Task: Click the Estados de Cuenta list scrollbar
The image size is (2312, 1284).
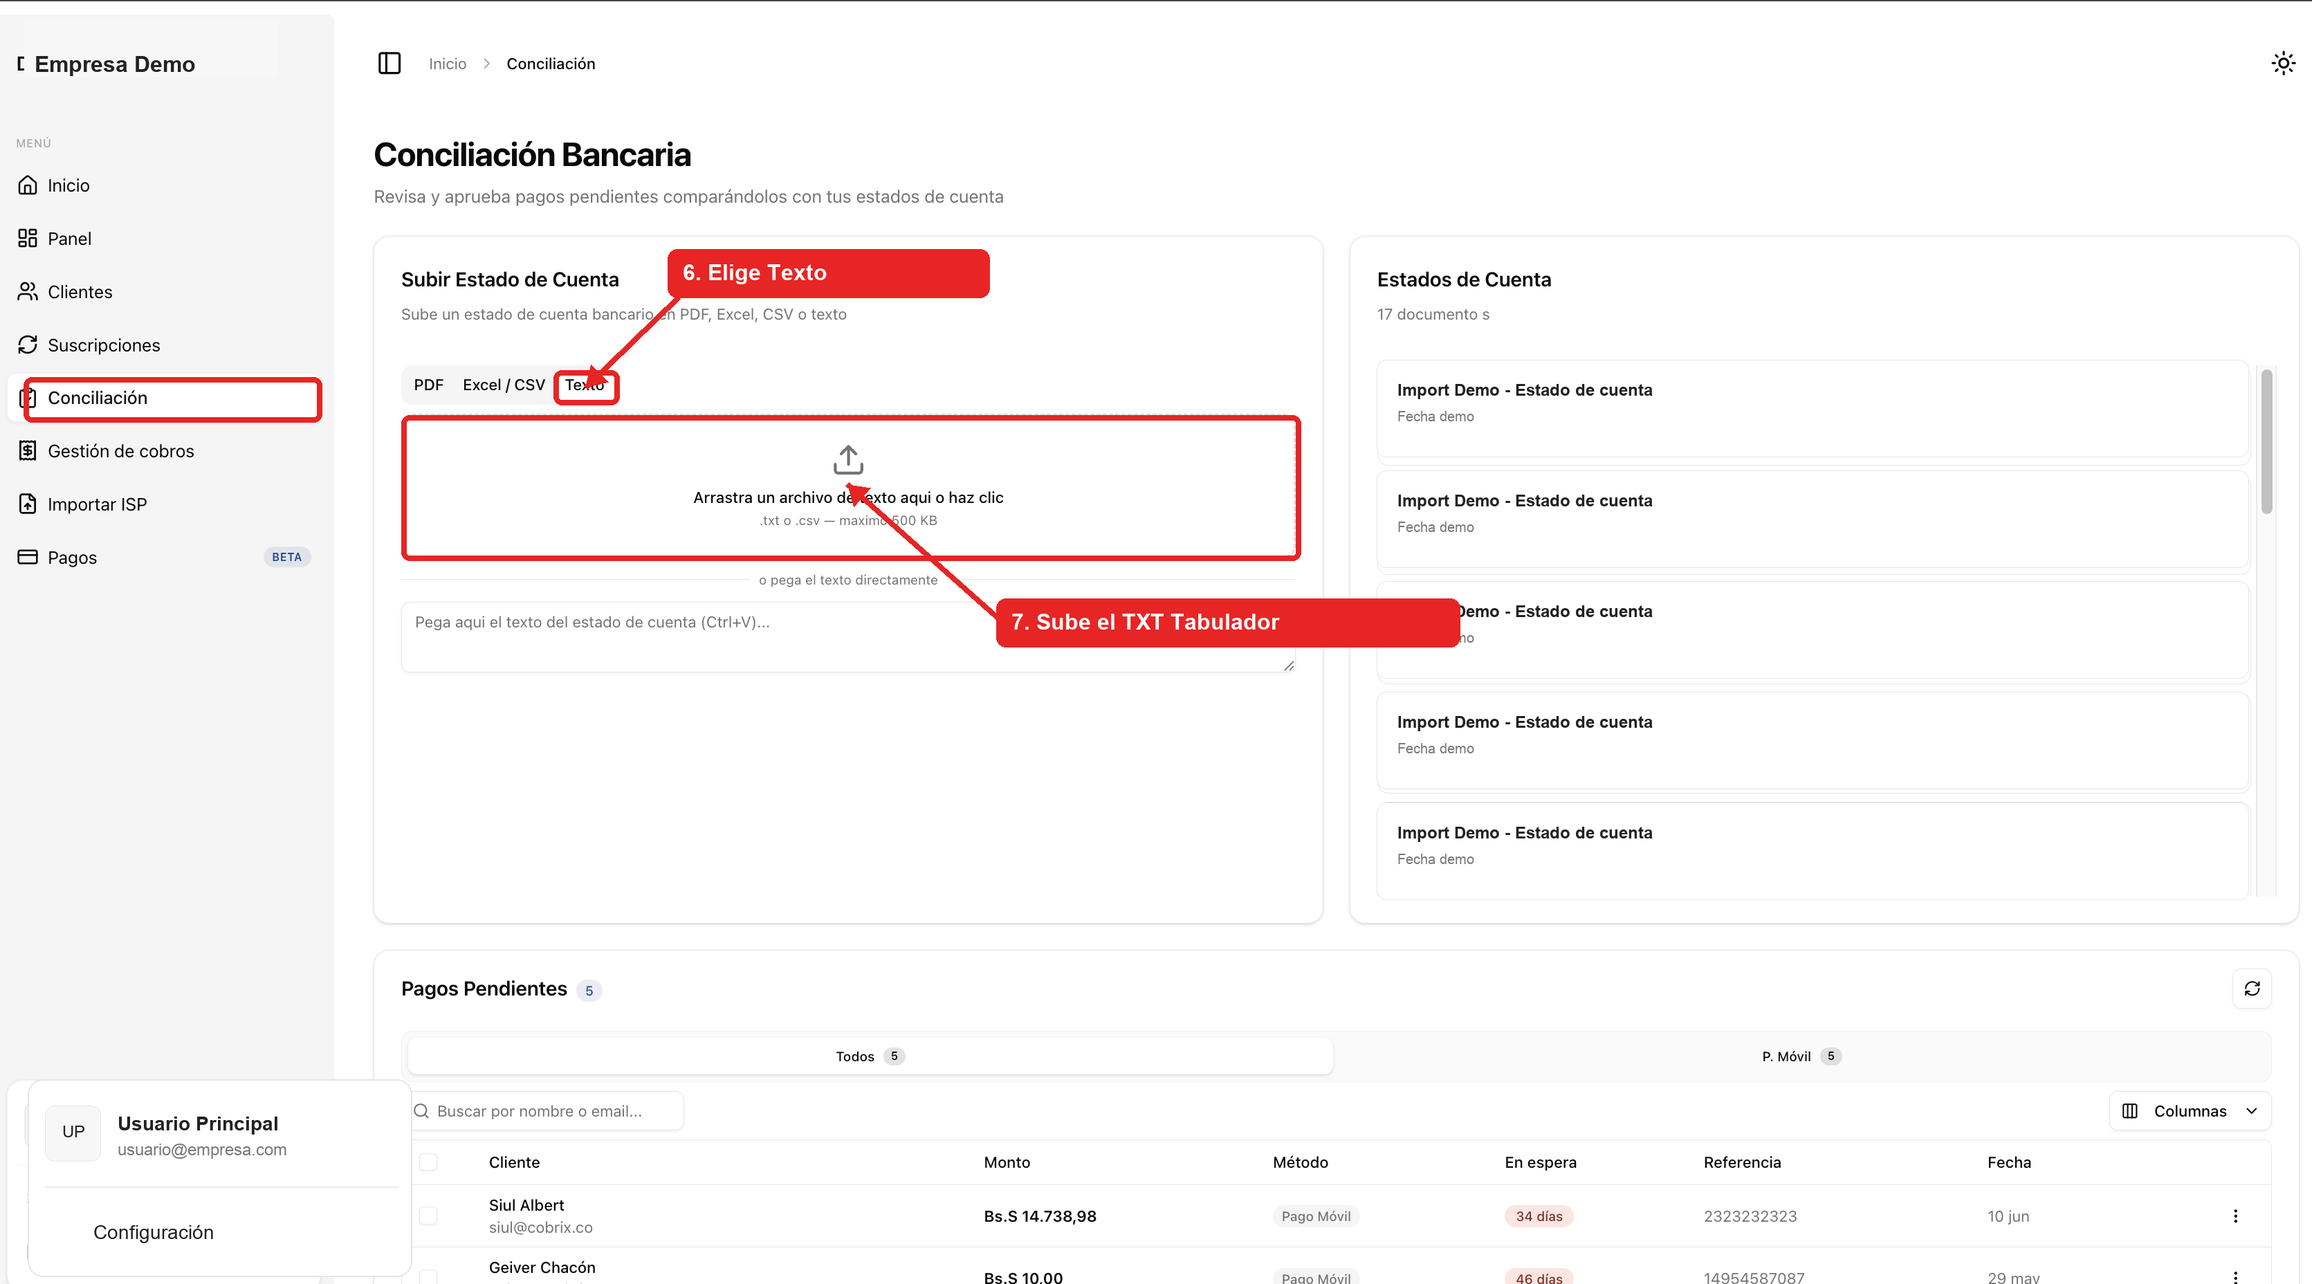Action: 2266,441
